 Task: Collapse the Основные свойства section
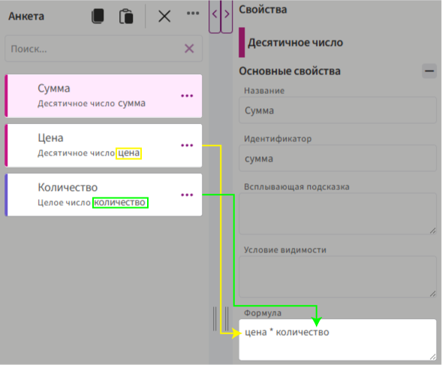[429, 71]
